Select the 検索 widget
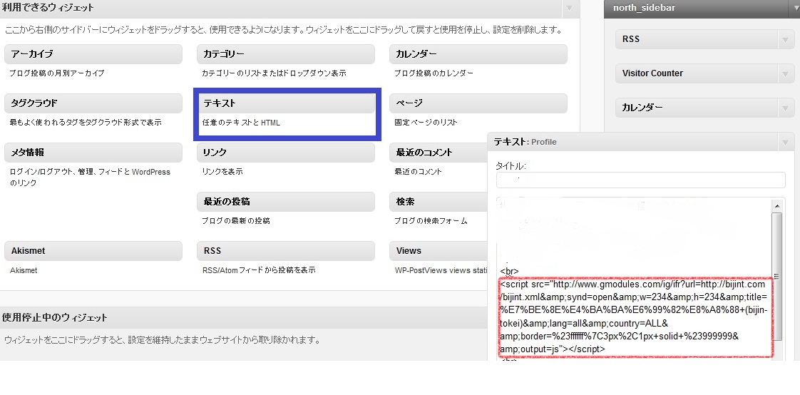The image size is (800, 395). click(439, 202)
